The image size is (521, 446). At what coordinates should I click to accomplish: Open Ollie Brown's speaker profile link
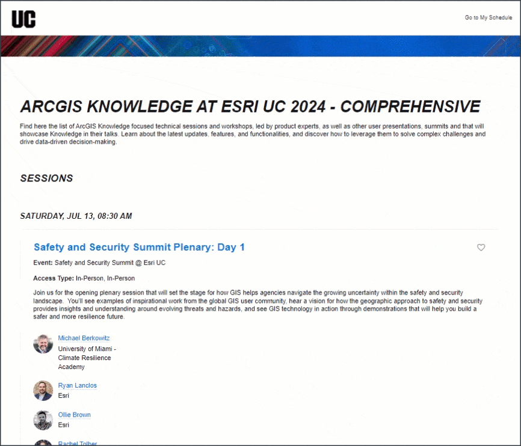click(x=74, y=415)
